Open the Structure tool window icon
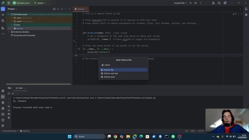Viewport: 249px width, 140px height. point(3,28)
